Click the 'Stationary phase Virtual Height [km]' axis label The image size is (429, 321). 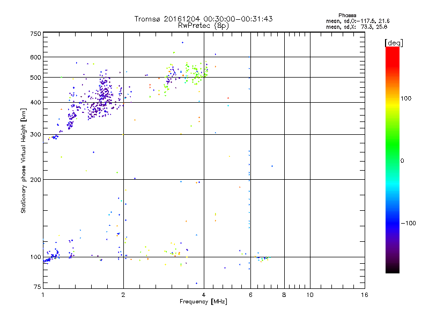pos(23,160)
